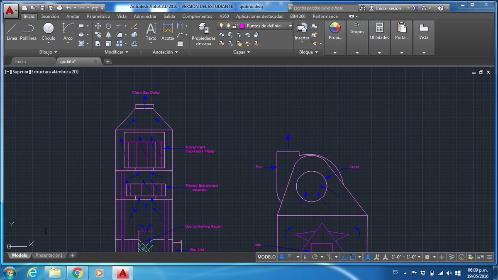
Task: Open the Salida ribbon tab
Action: pos(169,16)
